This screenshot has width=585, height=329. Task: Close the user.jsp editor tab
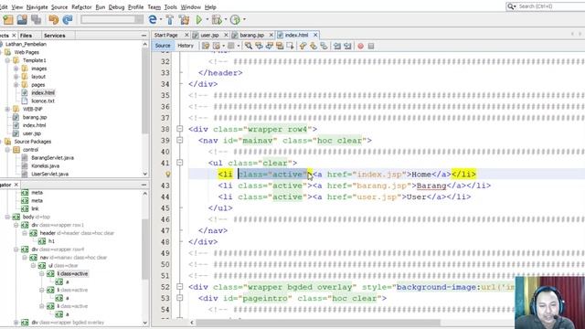pyautogui.click(x=226, y=35)
